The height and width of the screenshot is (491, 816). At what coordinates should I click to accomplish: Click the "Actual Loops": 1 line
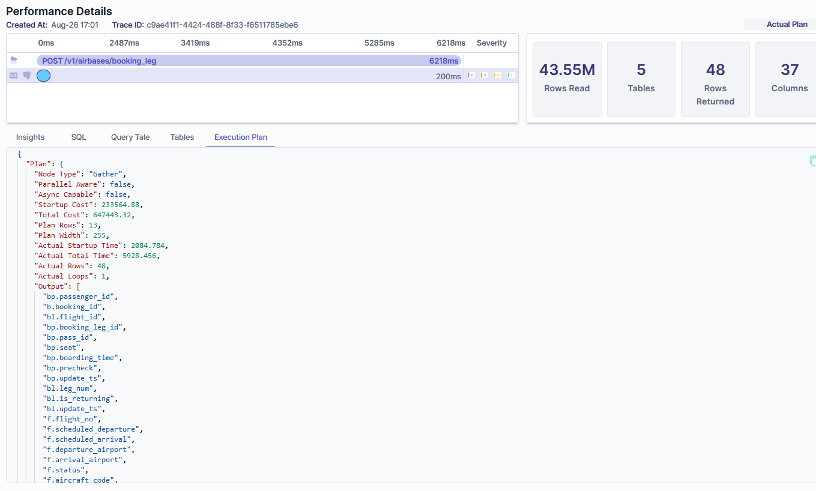72,276
